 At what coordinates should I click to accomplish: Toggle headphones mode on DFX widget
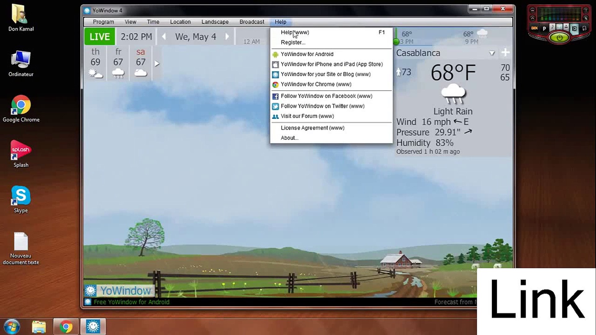[x=584, y=29]
